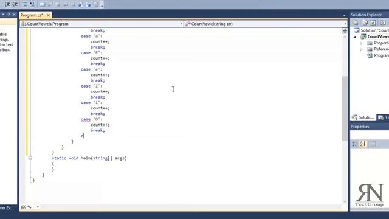Click the Increase Line Indent toolbar icon
Image resolution: width=389 pixels, height=219 pixels.
pyautogui.click(x=15, y=4)
